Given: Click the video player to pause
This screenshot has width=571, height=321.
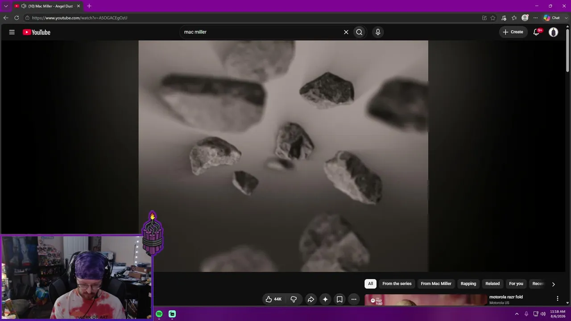Looking at the screenshot, I should pyautogui.click(x=283, y=156).
